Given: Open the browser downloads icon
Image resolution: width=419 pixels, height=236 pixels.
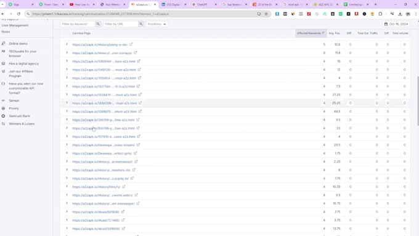Looking at the screenshot, I should [400, 14].
